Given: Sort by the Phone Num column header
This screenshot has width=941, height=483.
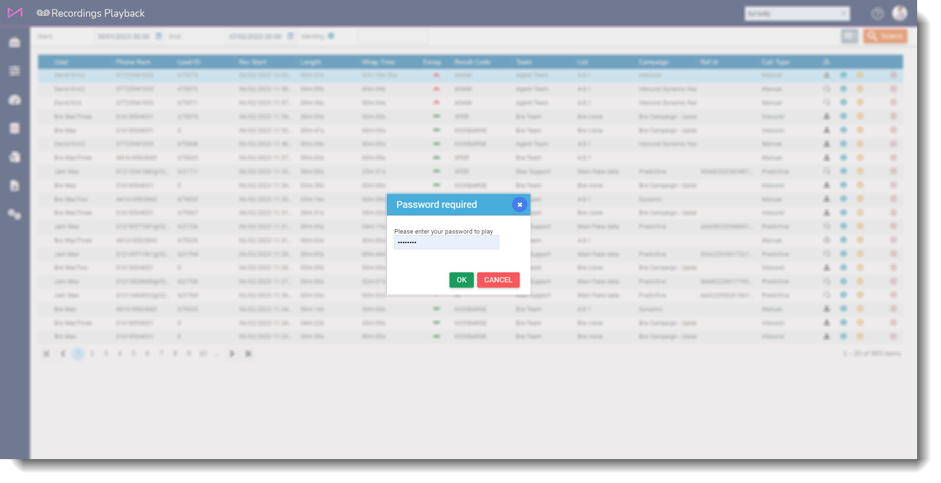Looking at the screenshot, I should [x=133, y=62].
